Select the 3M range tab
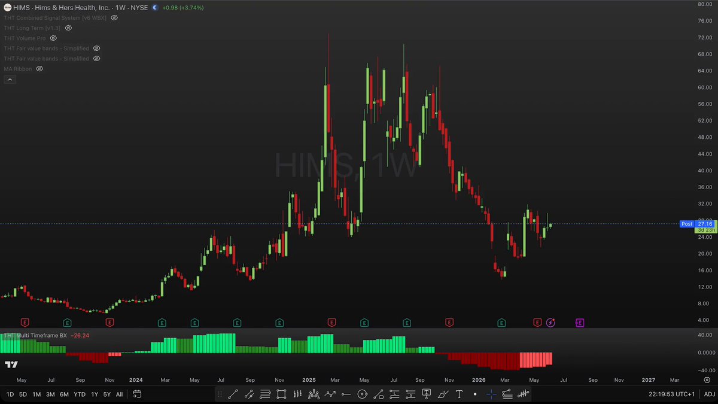Screen dimensions: 718x404 click(50, 394)
